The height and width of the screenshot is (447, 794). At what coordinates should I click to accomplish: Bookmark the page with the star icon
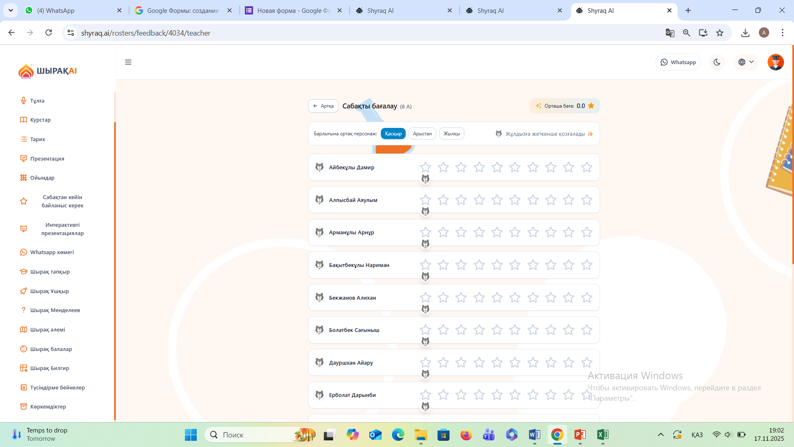(720, 33)
